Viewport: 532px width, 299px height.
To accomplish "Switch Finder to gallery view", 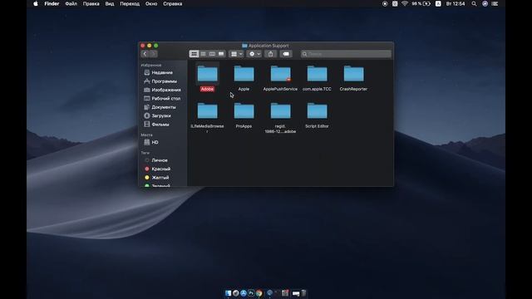I will 221,54.
